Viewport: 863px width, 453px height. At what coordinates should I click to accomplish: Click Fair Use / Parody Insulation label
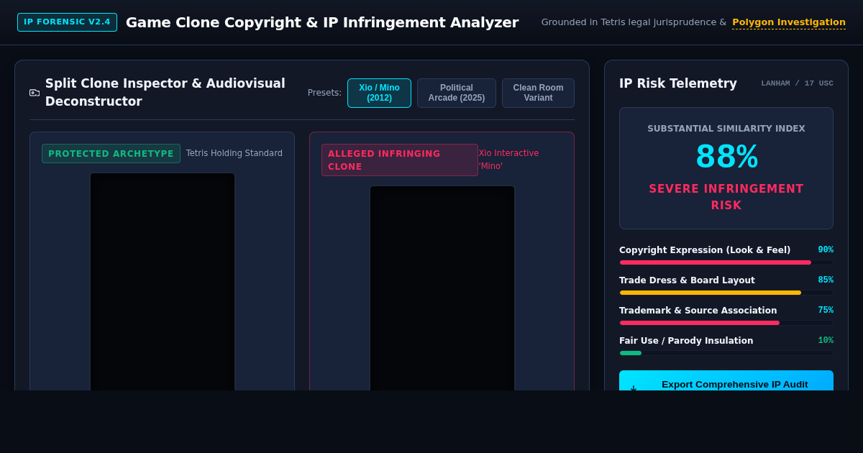point(686,341)
